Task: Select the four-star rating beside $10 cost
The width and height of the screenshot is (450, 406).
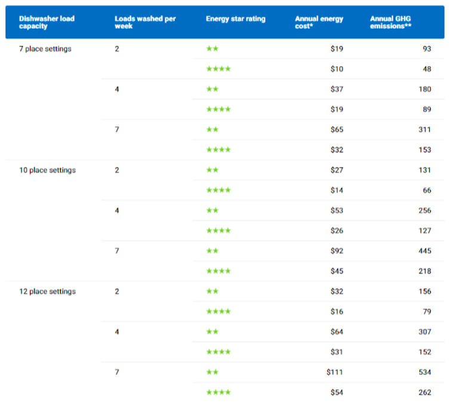Action: [218, 69]
